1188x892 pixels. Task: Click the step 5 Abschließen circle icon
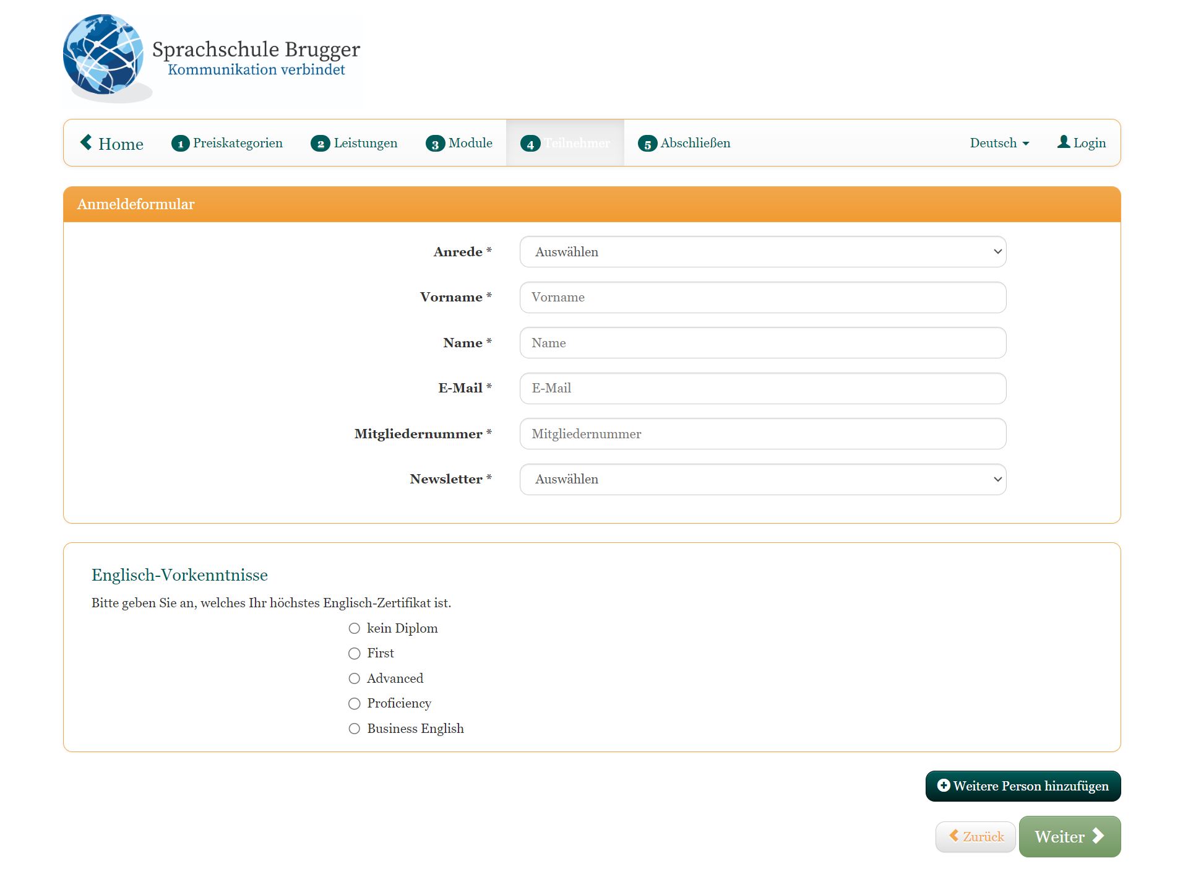pos(648,143)
